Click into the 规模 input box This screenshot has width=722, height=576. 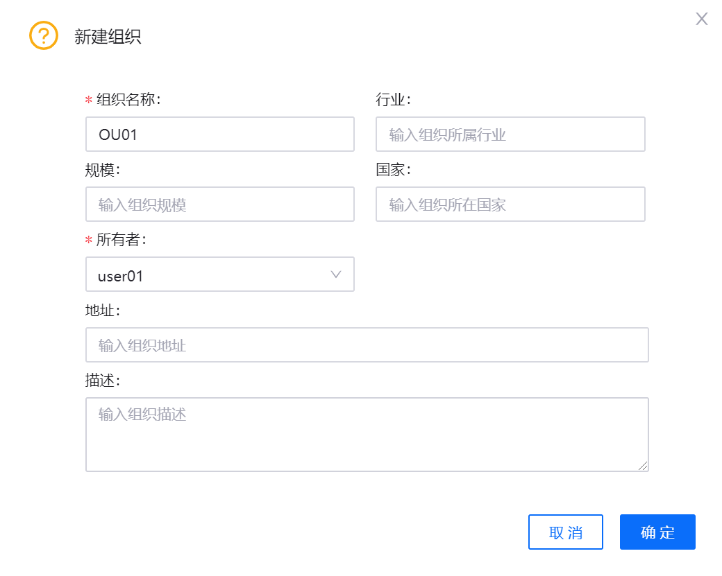click(219, 204)
